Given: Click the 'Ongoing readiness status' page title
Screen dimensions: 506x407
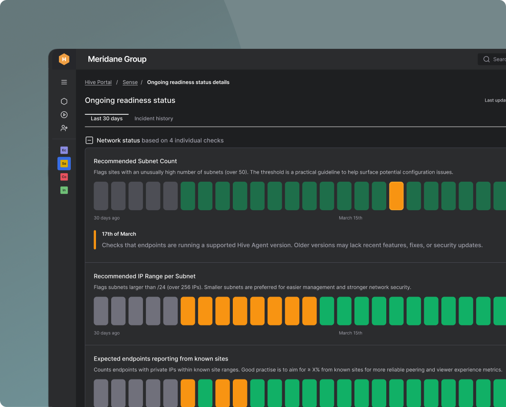Looking at the screenshot, I should coord(130,100).
